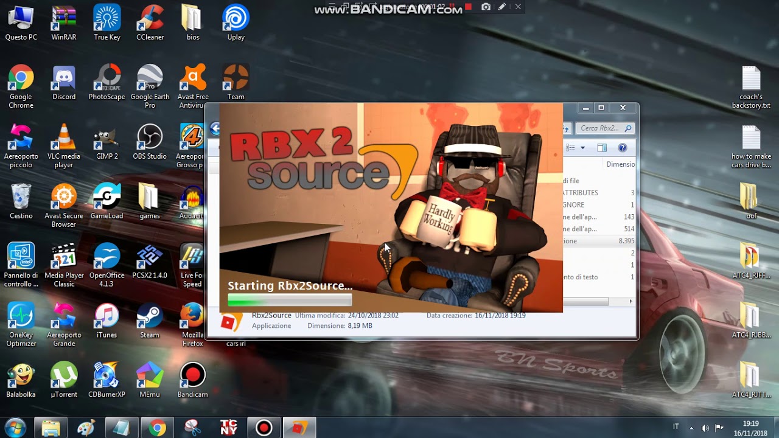Open coach's backstory.txt file

click(x=751, y=86)
